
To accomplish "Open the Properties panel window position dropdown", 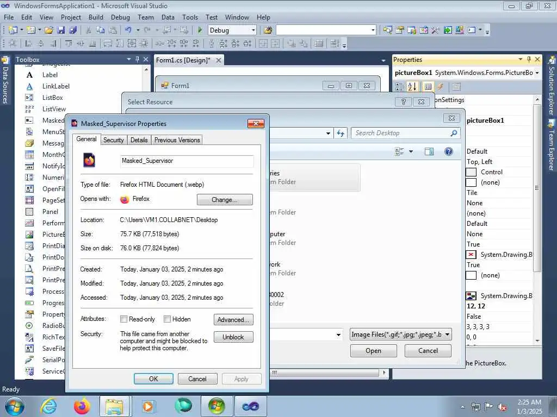I will click(521, 59).
